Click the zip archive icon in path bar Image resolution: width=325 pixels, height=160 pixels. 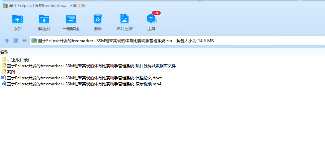pos(34,41)
